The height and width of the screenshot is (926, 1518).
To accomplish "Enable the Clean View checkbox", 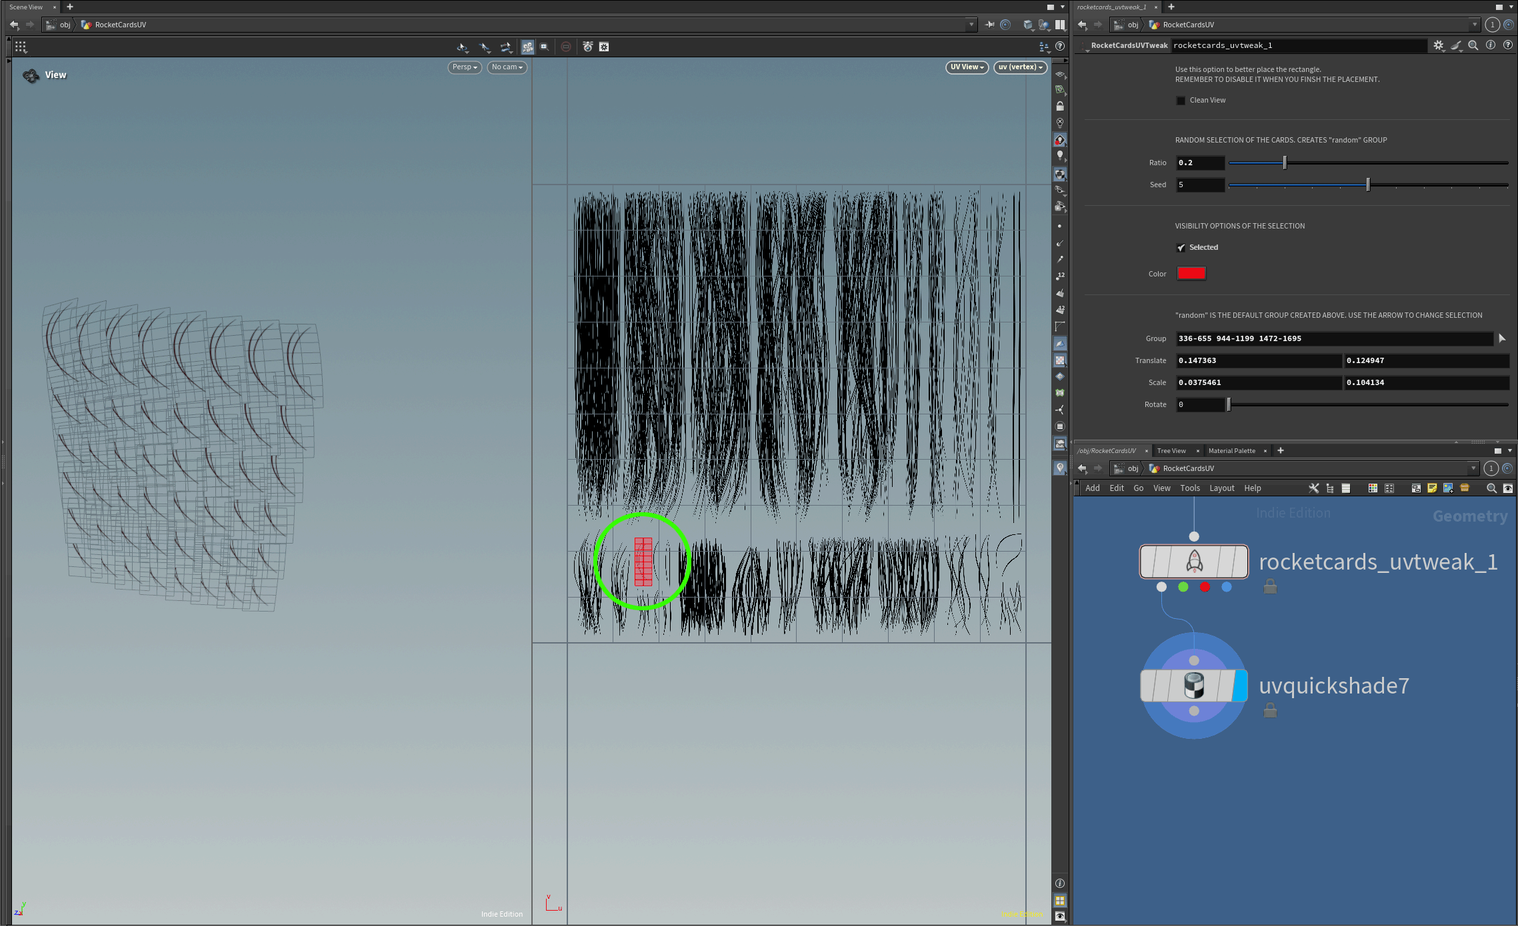I will click(x=1181, y=101).
